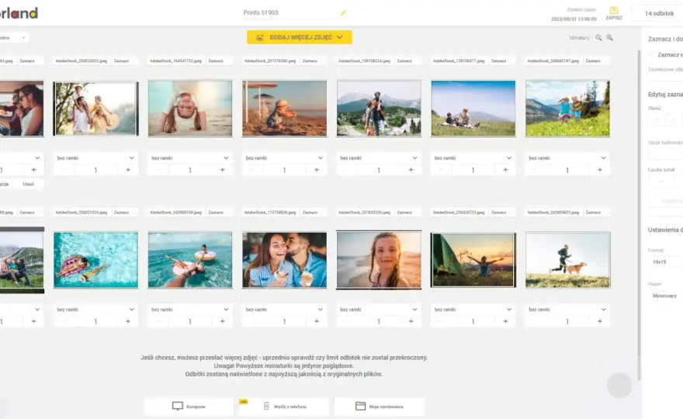This screenshot has height=419, width=683.
Task: Open frame dropdown under hillside picnic photo
Action: click(x=473, y=158)
